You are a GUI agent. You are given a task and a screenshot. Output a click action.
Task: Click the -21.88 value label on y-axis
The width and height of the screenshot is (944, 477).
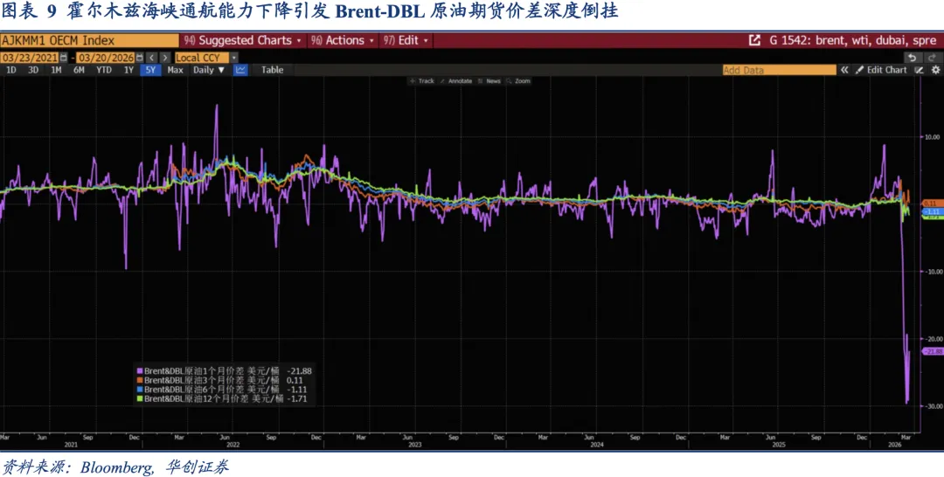pos(933,351)
